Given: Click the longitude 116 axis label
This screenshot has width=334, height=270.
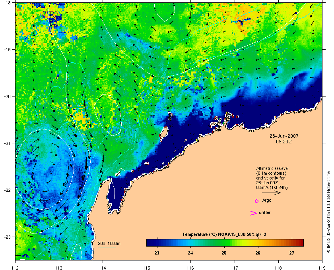Looking at the screenshot, I should (x=190, y=268).
